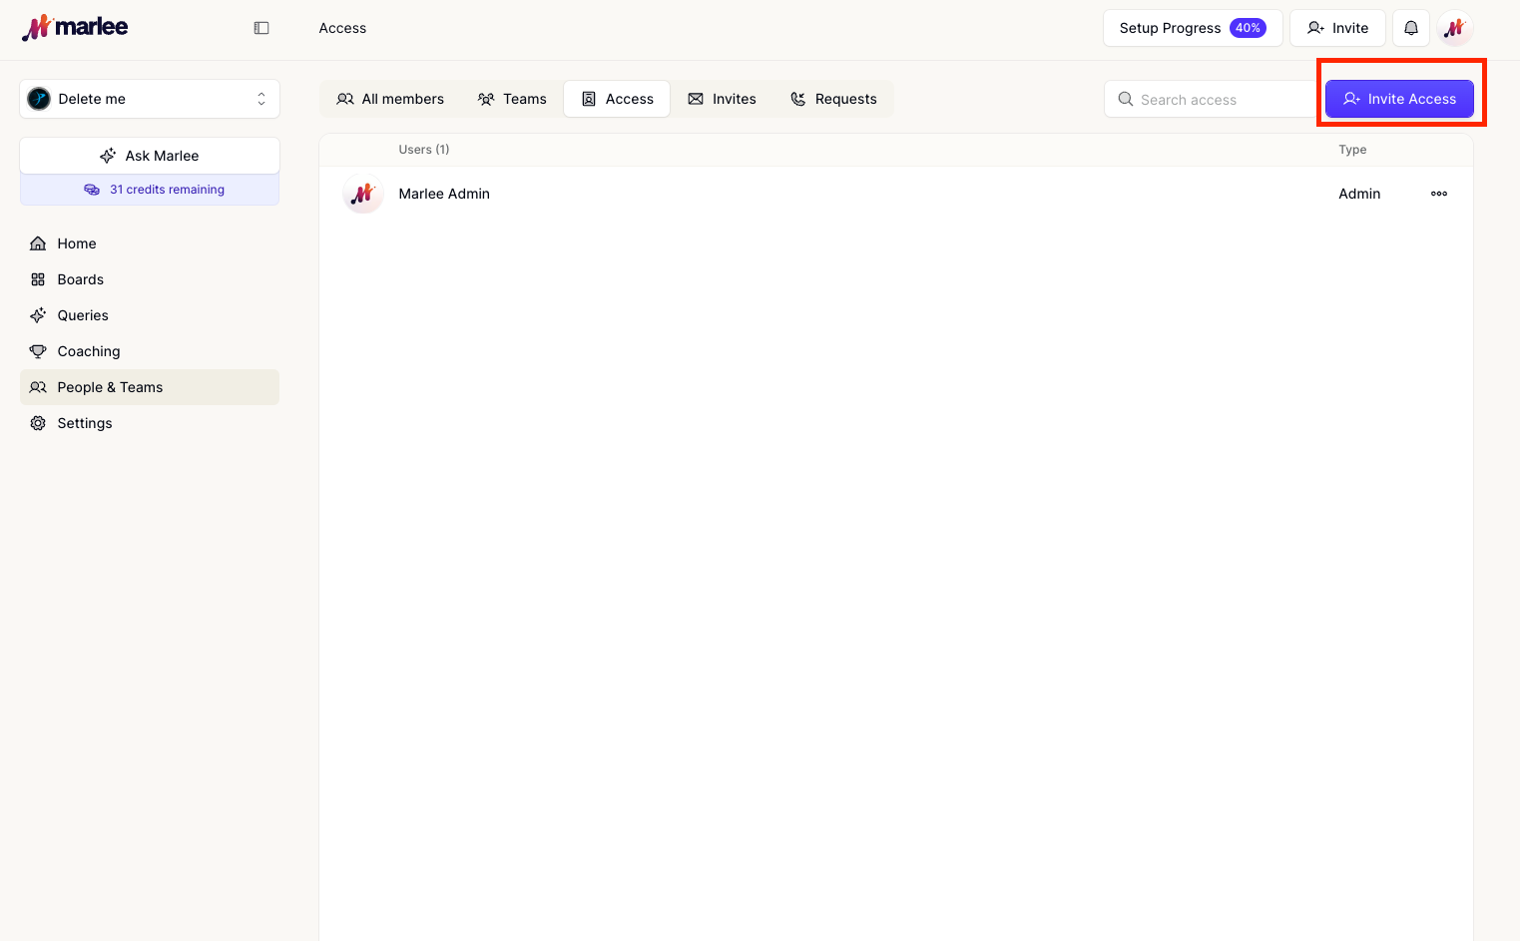Open Queries in sidebar

pos(150,315)
